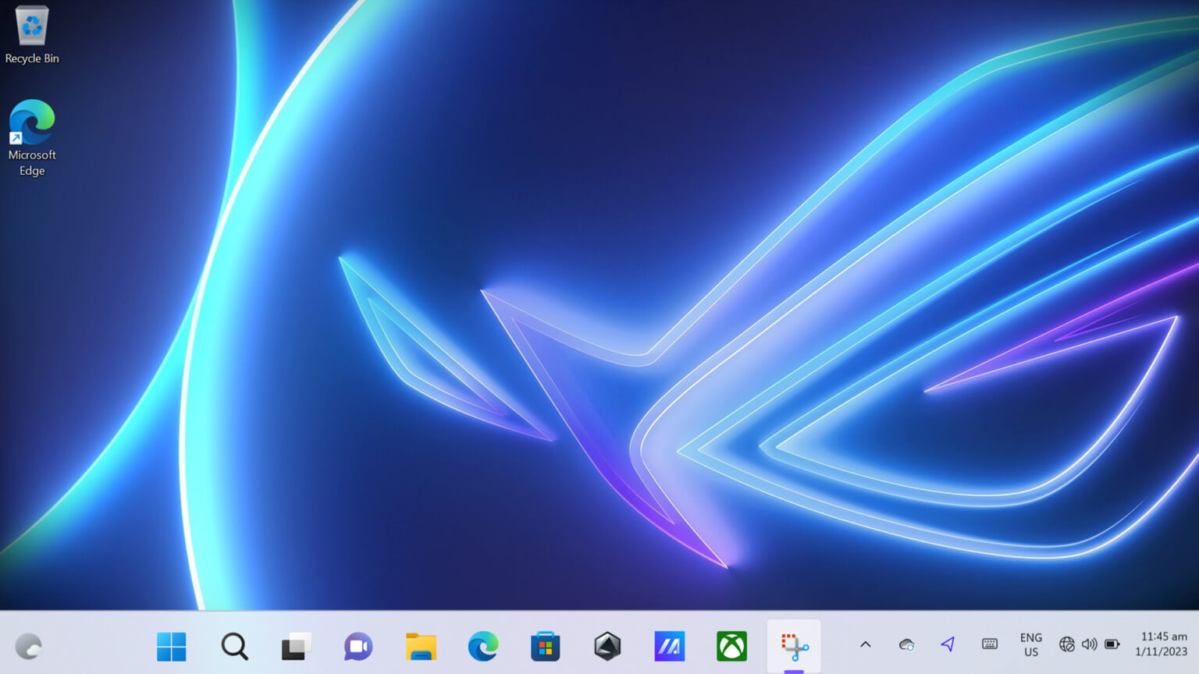Open the ENG US language switcher
Viewport: 1199px width, 674px height.
click(x=1030, y=645)
